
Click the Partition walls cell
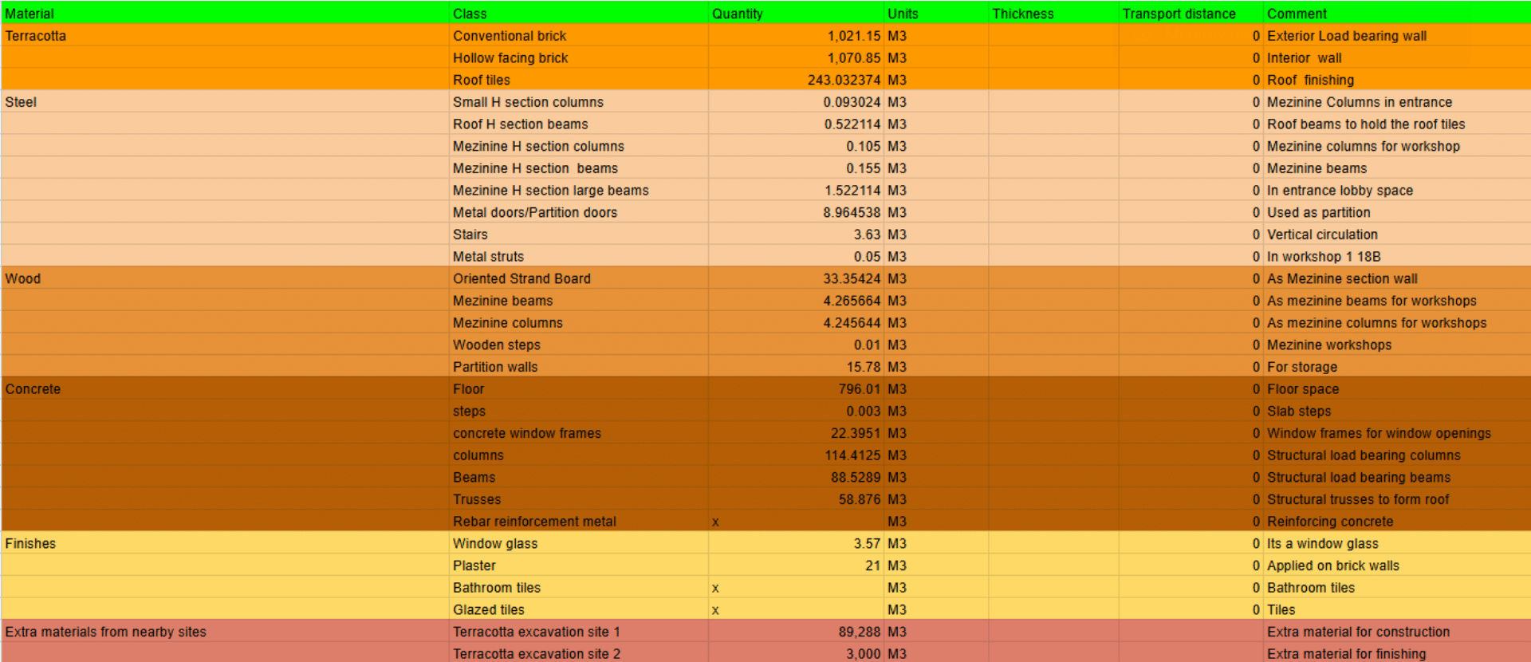tap(579, 367)
